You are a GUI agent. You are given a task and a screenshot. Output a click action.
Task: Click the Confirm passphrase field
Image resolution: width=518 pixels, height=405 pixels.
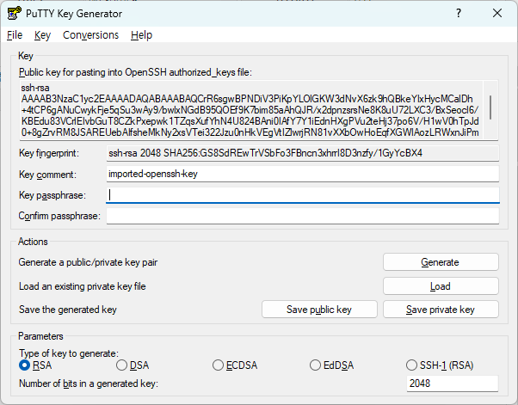303,216
